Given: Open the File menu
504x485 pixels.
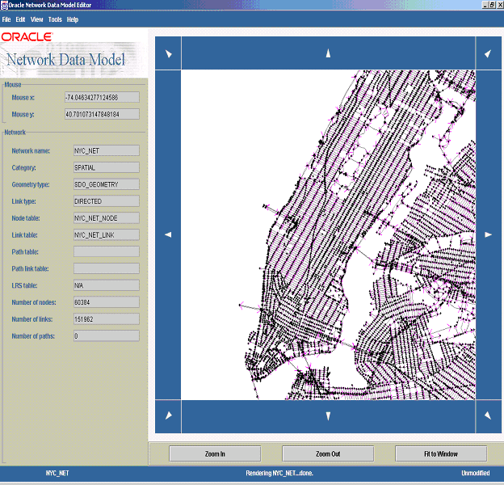Looking at the screenshot, I should (x=6, y=19).
